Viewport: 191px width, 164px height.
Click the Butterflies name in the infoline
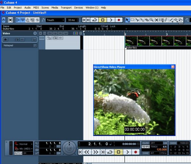(x=8, y=29)
